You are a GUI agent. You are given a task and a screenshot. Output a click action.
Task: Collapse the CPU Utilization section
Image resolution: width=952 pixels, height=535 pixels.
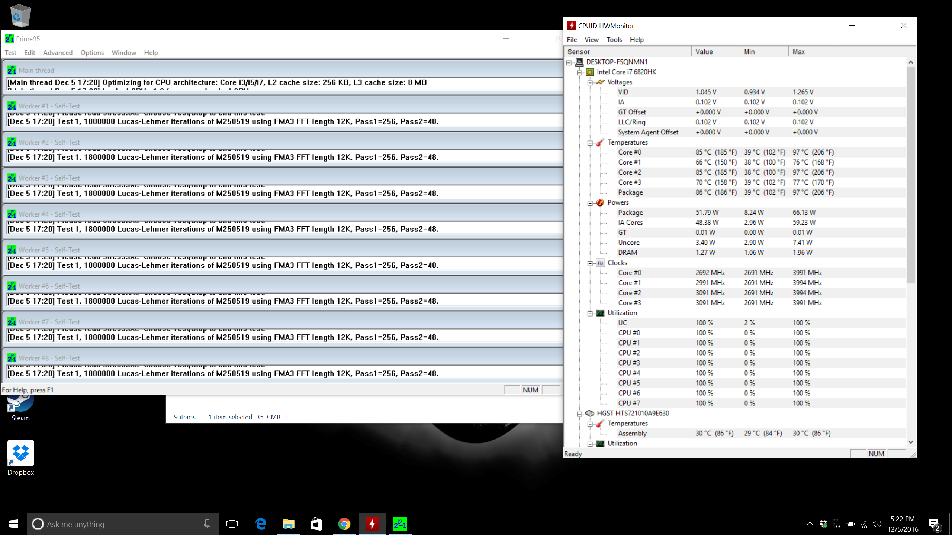(590, 314)
